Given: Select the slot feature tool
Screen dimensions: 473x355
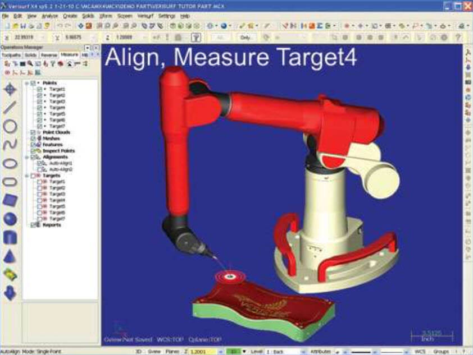Looking at the screenshot, I should 10,182.
